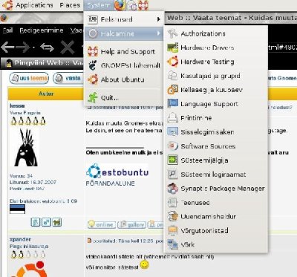Click the first author's penguin avatar
Image resolution: width=297 pixels, height=277 pixels.
pyautogui.click(x=26, y=148)
